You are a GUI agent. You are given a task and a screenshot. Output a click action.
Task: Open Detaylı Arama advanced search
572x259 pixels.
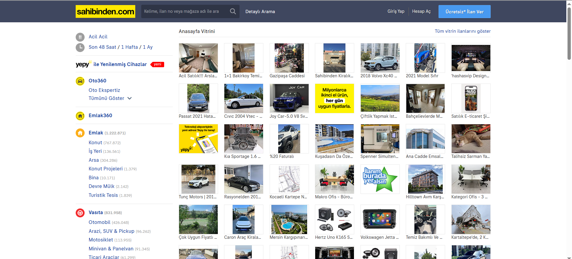(260, 12)
